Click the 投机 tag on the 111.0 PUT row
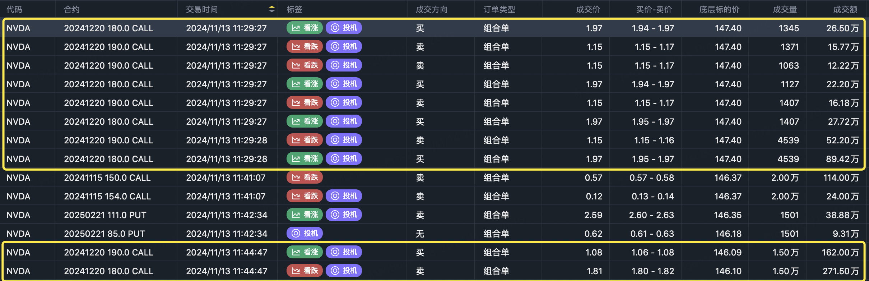The height and width of the screenshot is (281, 869). point(344,215)
